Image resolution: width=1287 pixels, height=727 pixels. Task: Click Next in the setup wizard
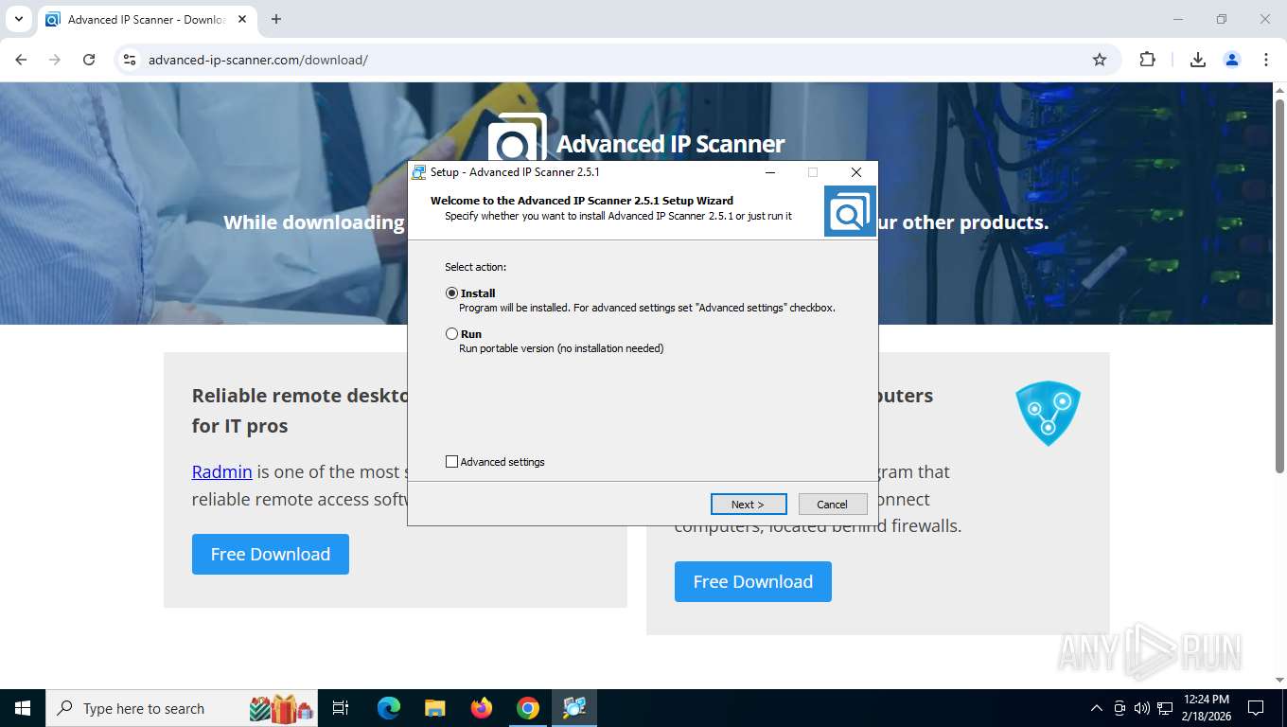[748, 505]
